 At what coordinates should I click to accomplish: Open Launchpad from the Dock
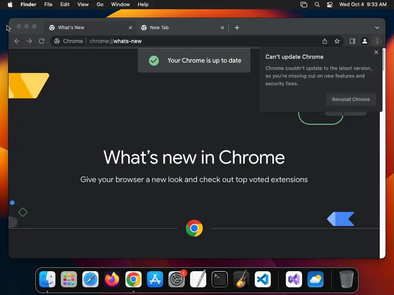(69, 279)
